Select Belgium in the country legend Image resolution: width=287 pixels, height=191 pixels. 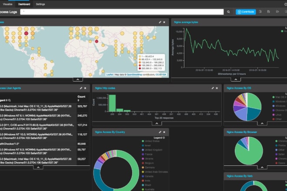[149, 163]
